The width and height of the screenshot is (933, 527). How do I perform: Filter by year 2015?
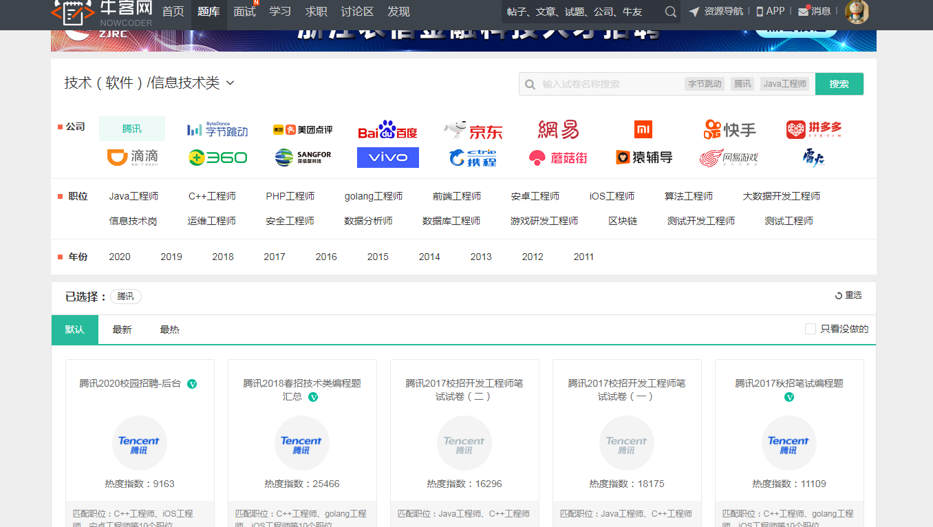coord(378,257)
